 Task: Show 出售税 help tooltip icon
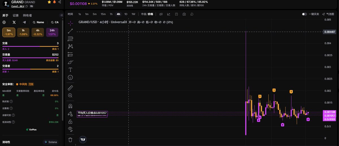click(11, 108)
